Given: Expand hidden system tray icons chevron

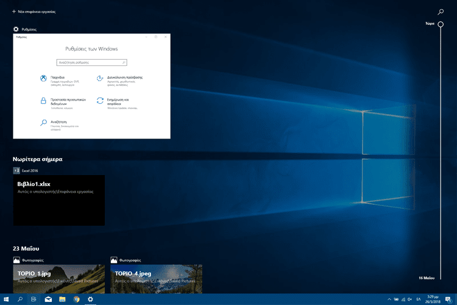Looking at the screenshot, I should pyautogui.click(x=389, y=299).
